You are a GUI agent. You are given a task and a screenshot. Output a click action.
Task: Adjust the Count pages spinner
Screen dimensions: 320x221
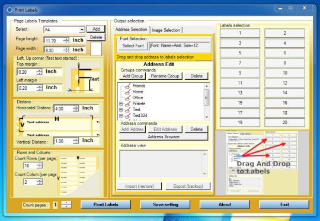(66, 204)
